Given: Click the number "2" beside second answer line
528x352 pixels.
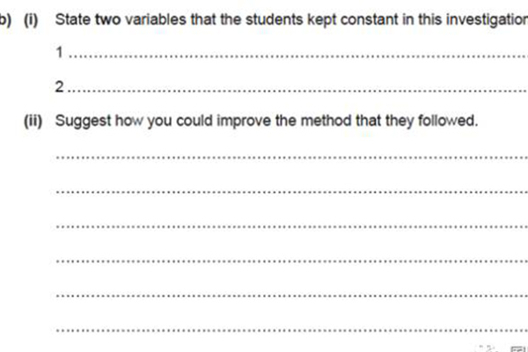Looking at the screenshot, I should (59, 86).
